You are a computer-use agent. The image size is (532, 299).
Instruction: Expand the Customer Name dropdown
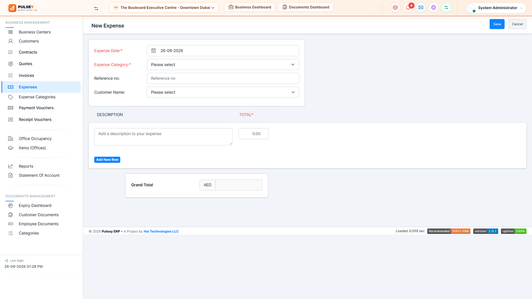click(223, 92)
